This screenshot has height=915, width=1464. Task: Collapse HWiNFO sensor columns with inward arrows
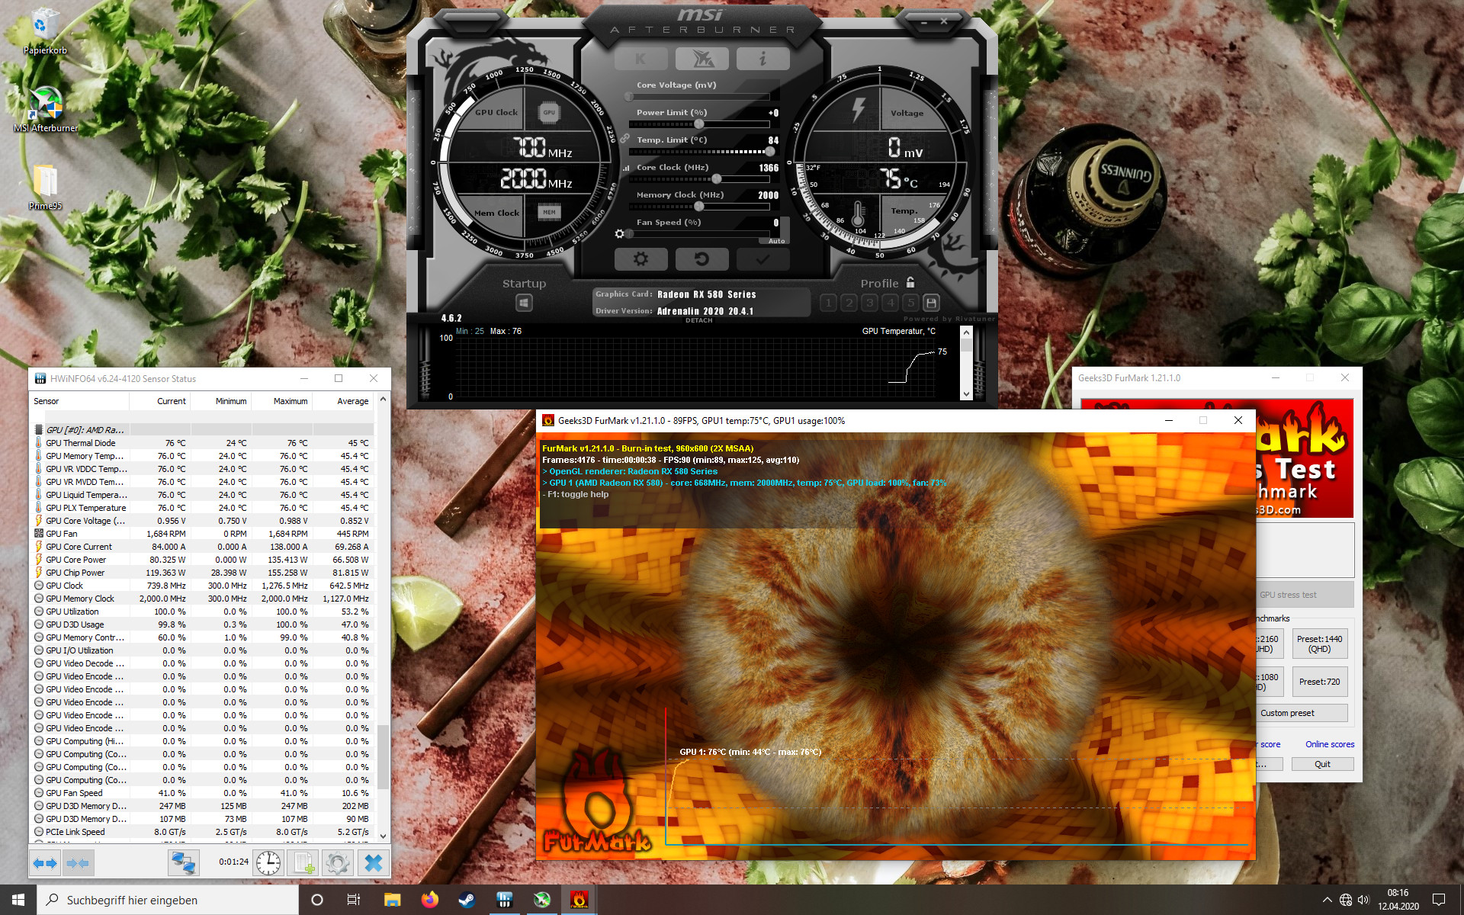(x=78, y=863)
